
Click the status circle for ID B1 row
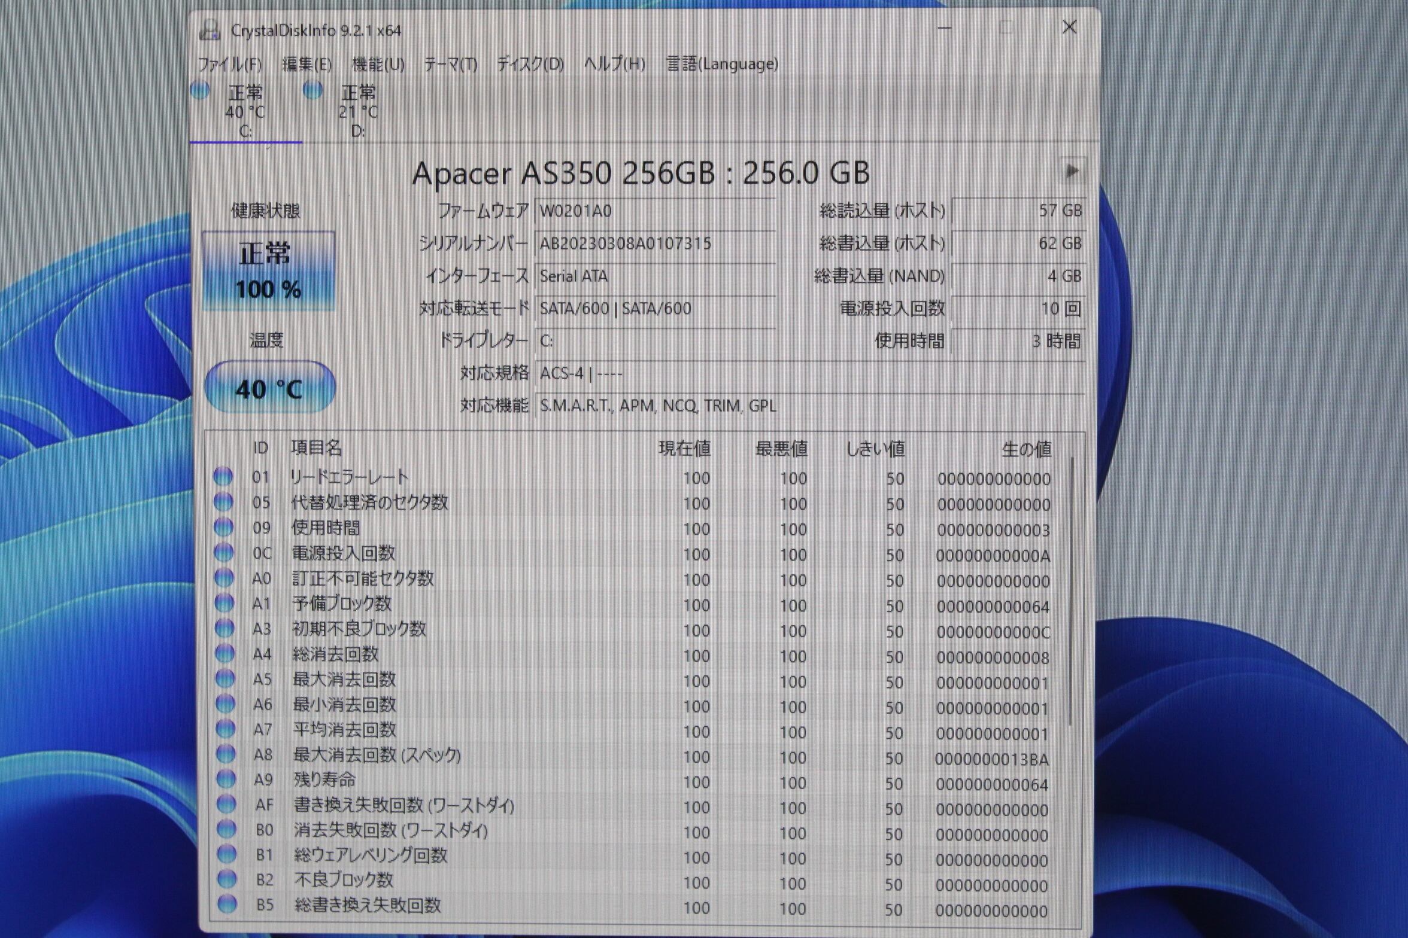(x=226, y=854)
